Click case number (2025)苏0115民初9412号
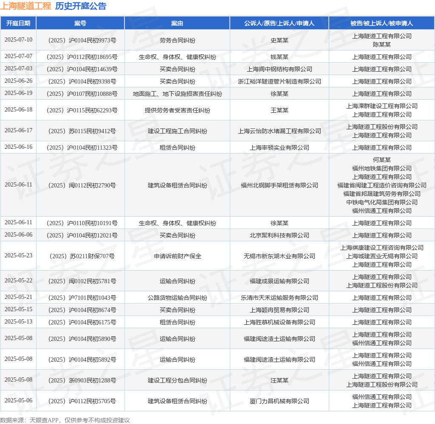435x424 pixels. pos(82,131)
